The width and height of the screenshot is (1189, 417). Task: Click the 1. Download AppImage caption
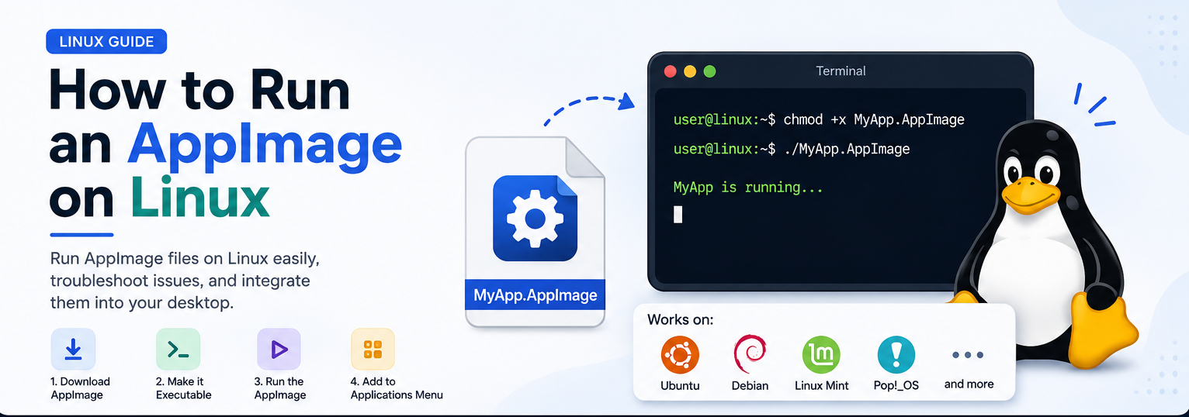[x=81, y=388]
